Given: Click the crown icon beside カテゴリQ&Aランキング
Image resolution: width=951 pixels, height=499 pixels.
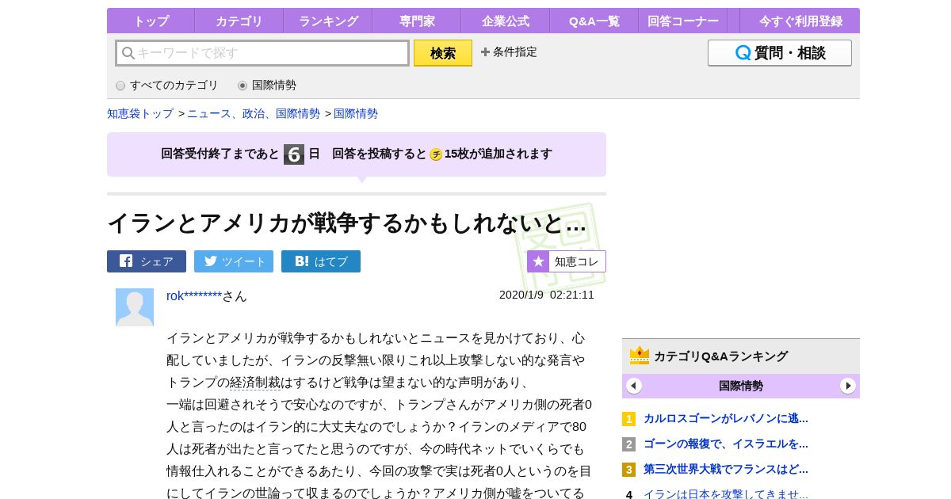Looking at the screenshot, I should [640, 355].
